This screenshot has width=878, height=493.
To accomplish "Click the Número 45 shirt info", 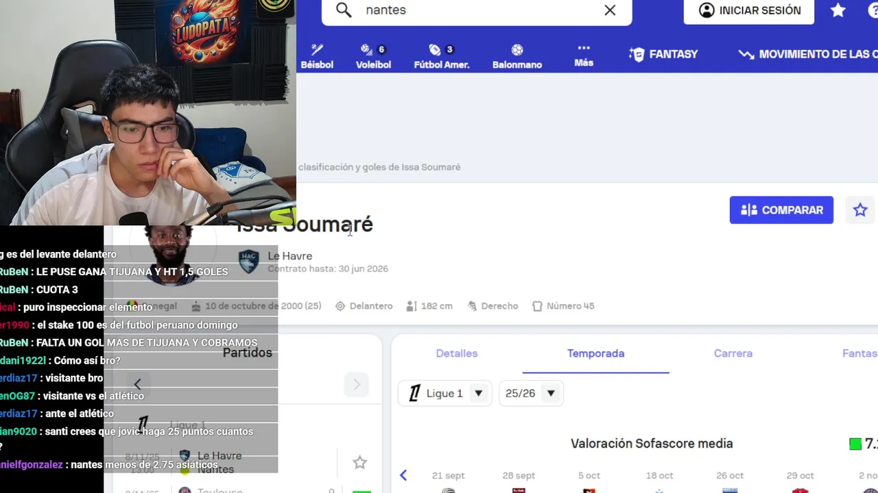I will 563,306.
